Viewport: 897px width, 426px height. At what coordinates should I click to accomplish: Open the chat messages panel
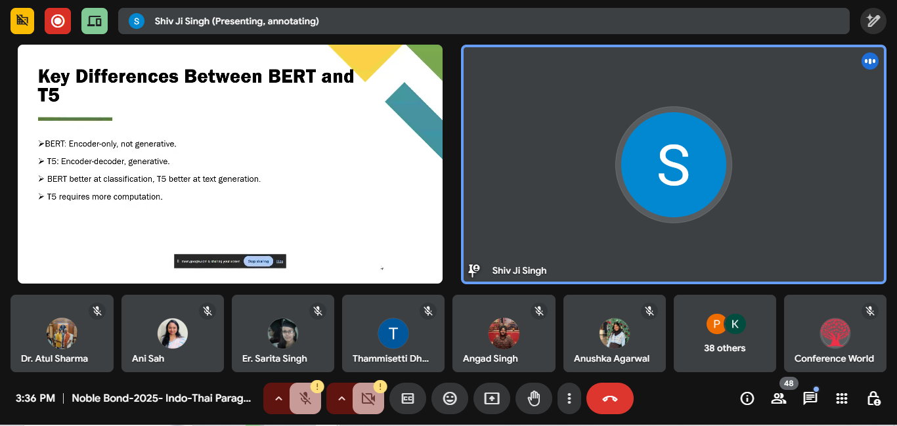coord(810,398)
